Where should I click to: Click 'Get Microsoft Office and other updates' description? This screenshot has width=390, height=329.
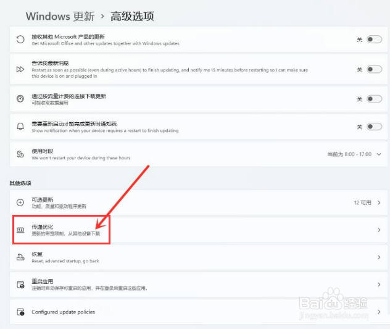(106, 43)
